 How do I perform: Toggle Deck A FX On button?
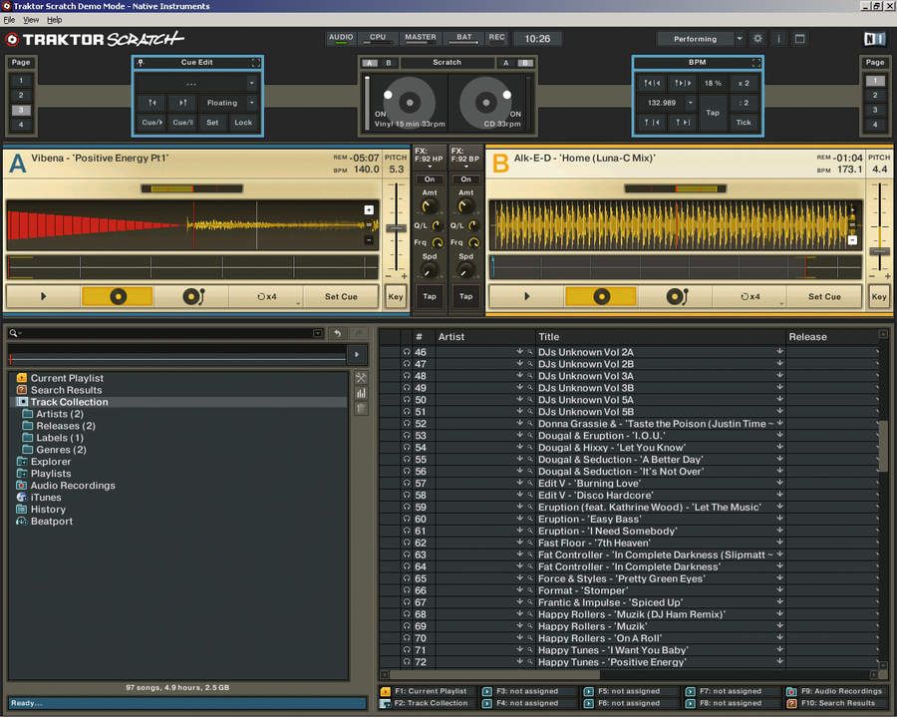[x=429, y=179]
